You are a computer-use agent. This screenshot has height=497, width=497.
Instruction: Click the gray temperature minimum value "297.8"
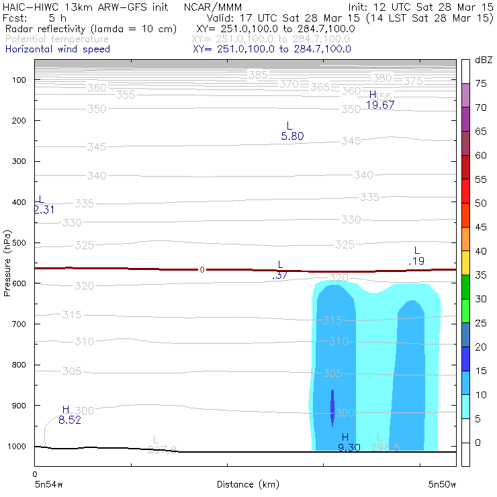[x=163, y=449]
